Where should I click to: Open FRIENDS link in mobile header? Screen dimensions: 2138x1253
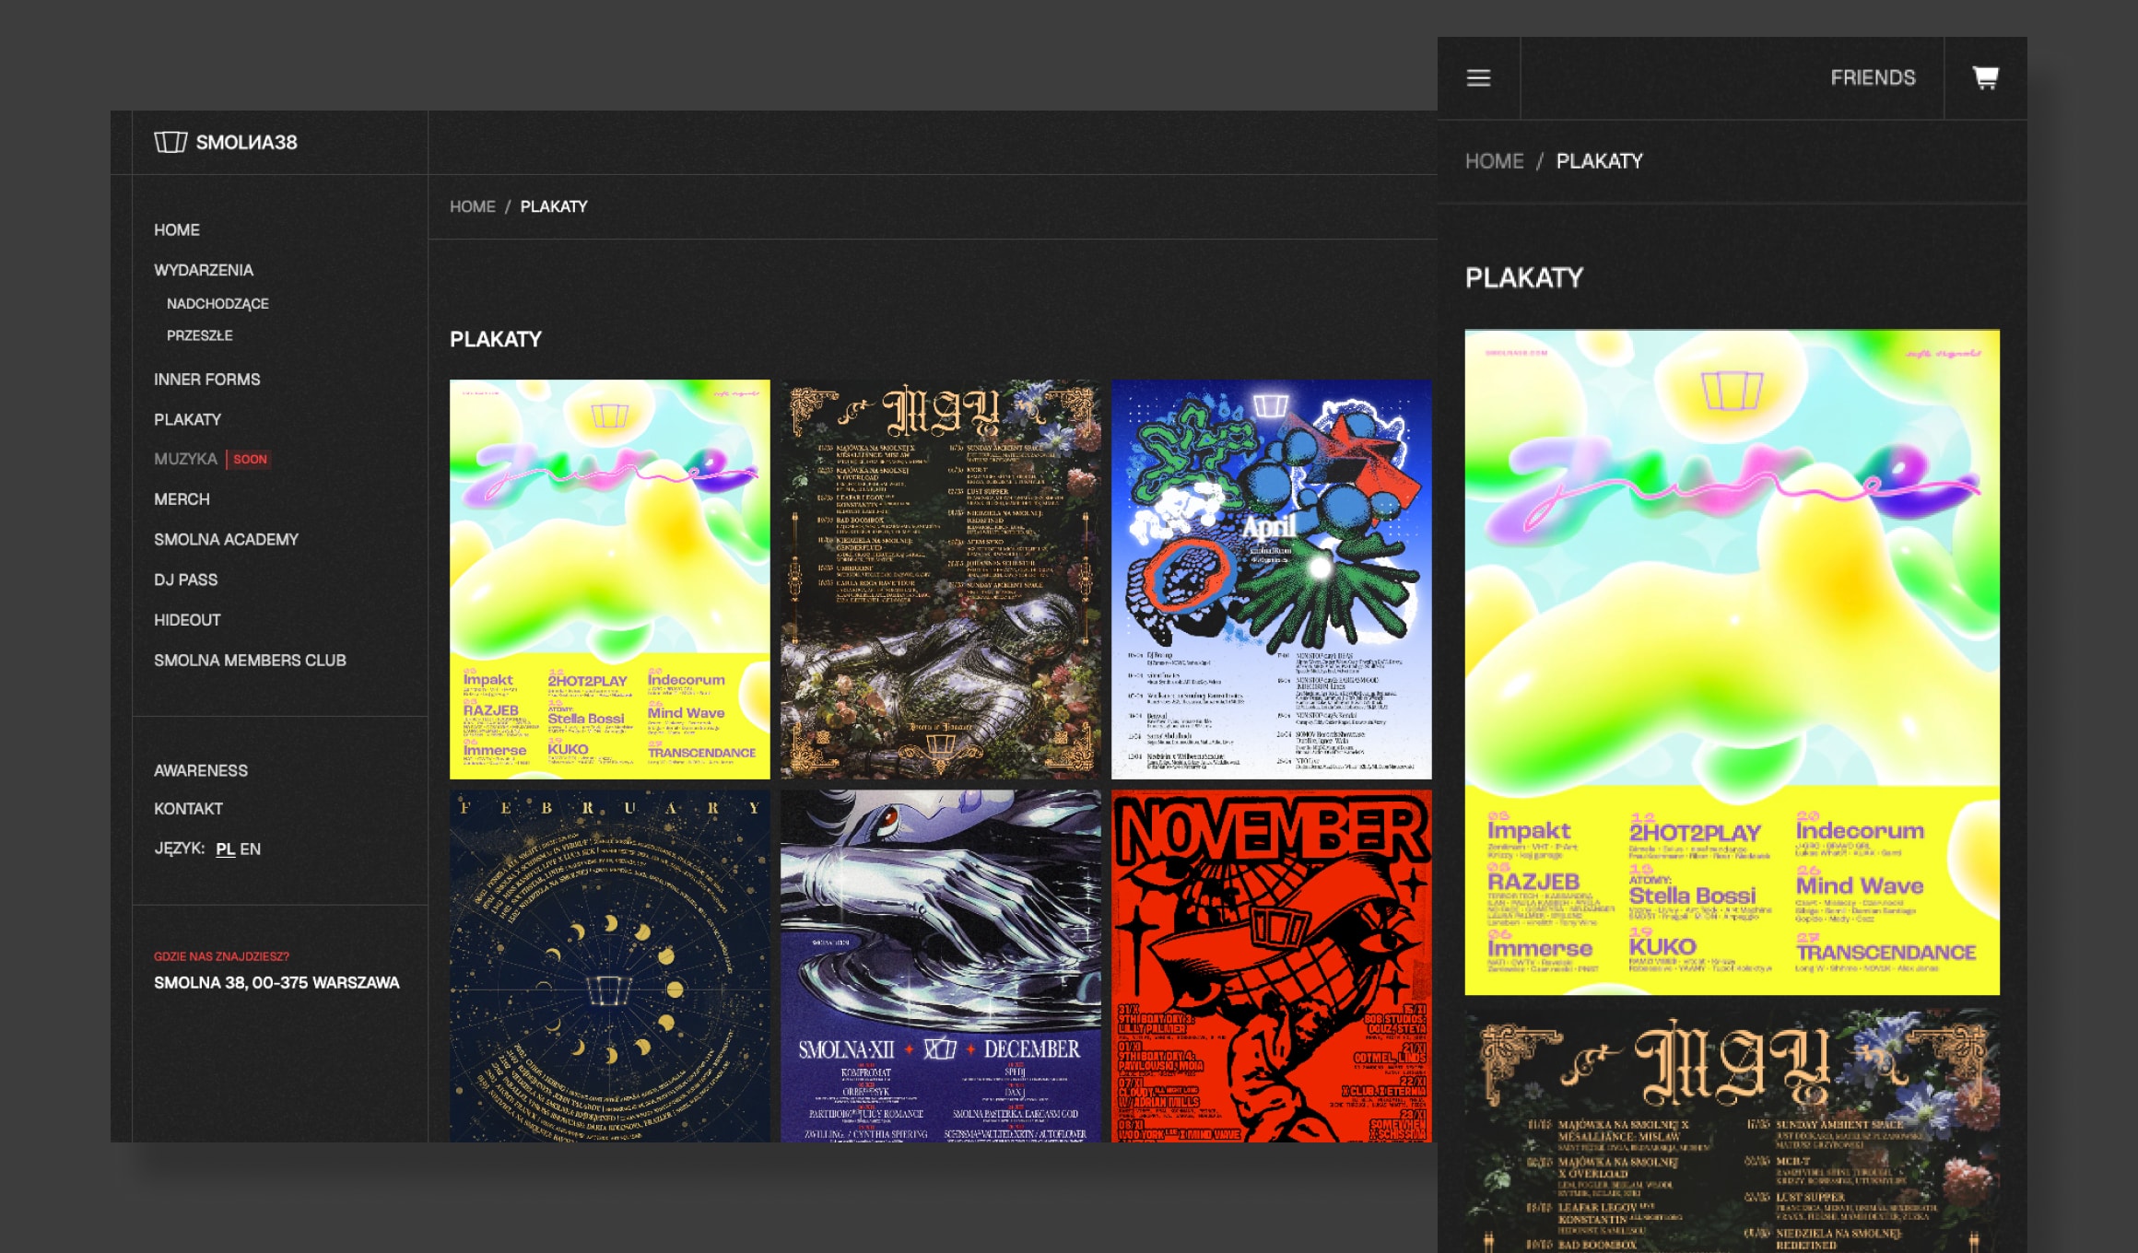[1873, 78]
